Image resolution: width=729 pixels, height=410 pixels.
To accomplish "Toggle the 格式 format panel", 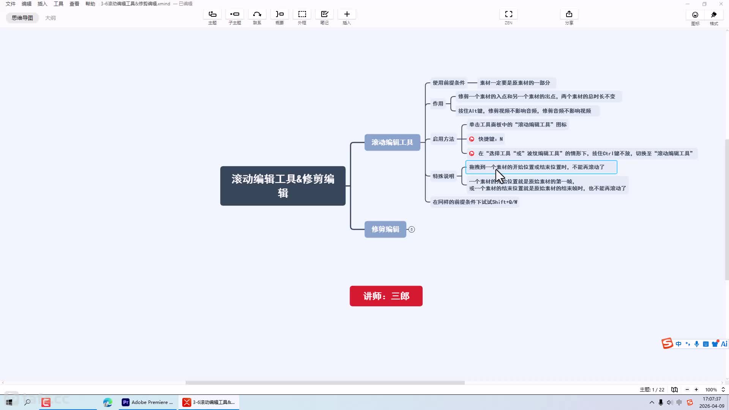I will [714, 18].
